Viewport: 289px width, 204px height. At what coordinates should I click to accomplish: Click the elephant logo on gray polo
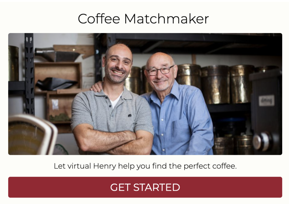tap(130, 116)
